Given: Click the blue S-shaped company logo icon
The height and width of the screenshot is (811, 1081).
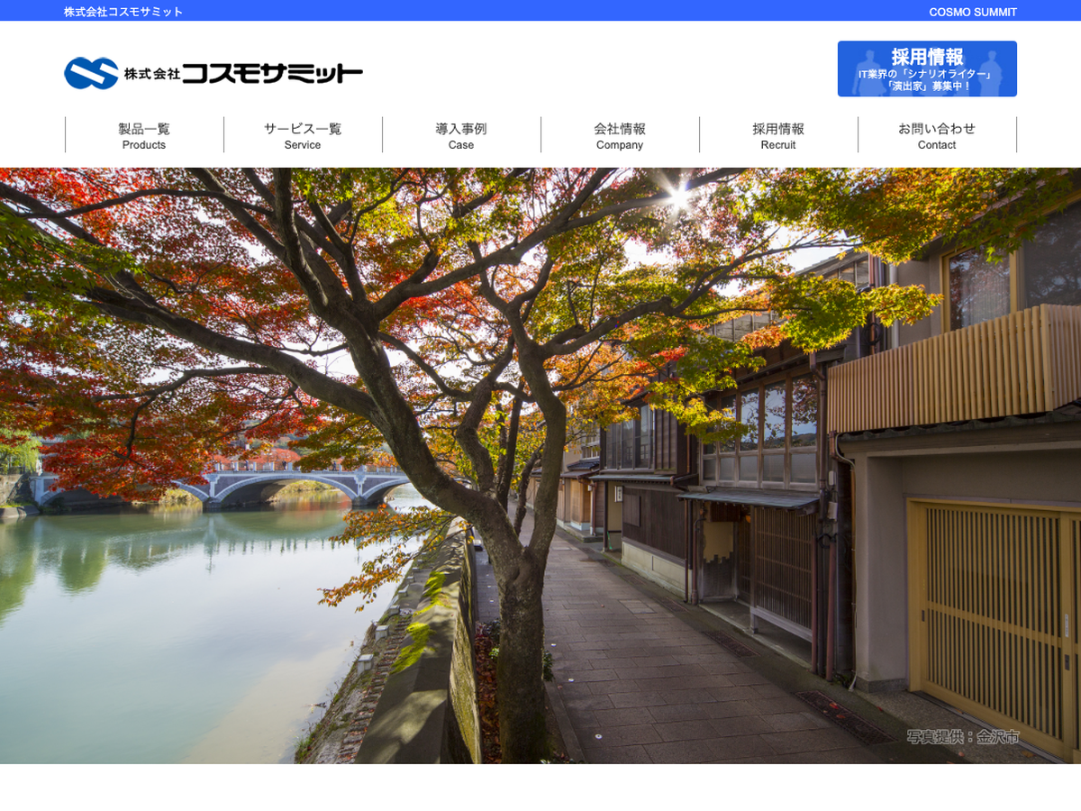Looking at the screenshot, I should [91, 73].
